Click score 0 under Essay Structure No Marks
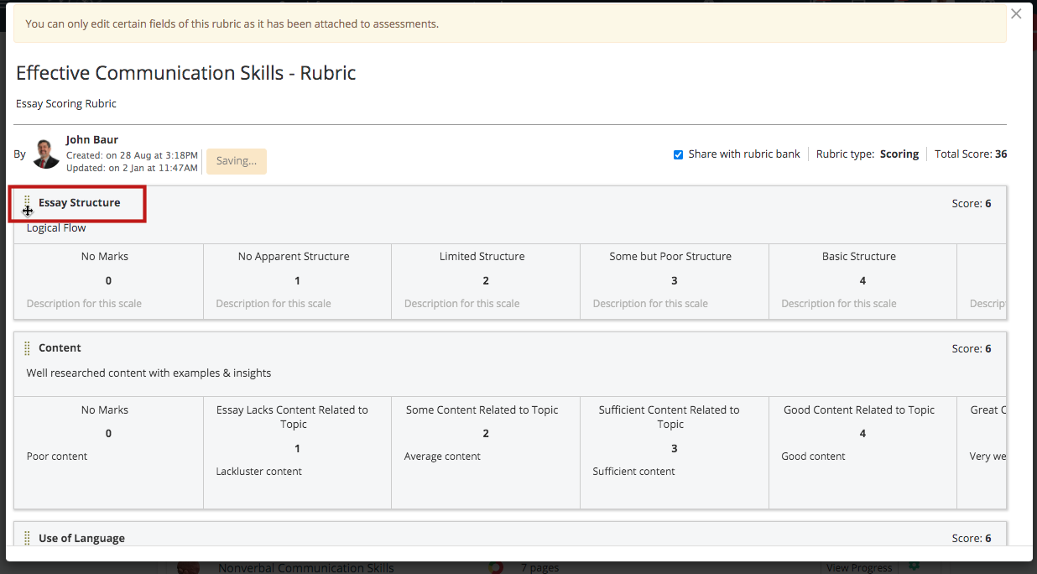The height and width of the screenshot is (574, 1037). [108, 281]
